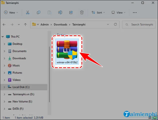Close the Taimienphi window
This screenshot has height=120, width=158.
tap(153, 3)
